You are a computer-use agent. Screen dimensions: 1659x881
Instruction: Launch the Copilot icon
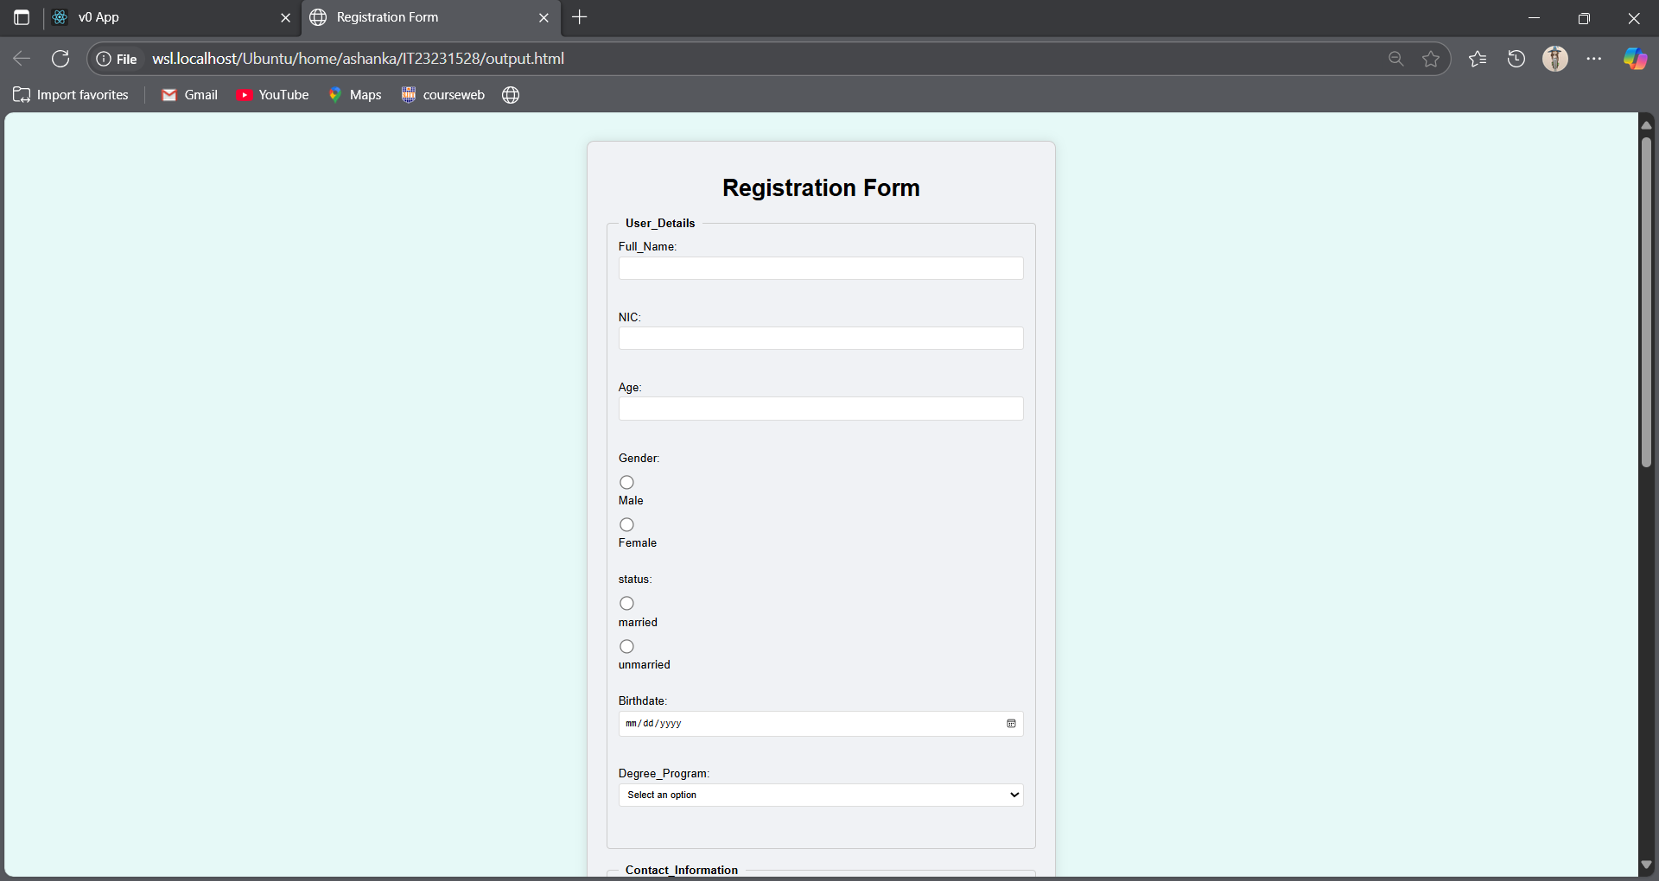pyautogui.click(x=1635, y=59)
